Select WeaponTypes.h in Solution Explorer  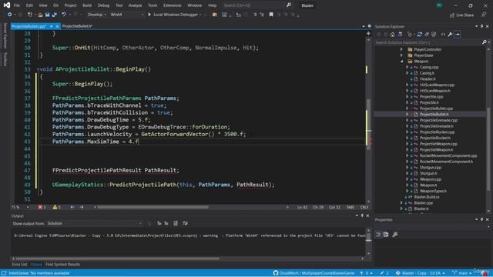[x=433, y=191]
